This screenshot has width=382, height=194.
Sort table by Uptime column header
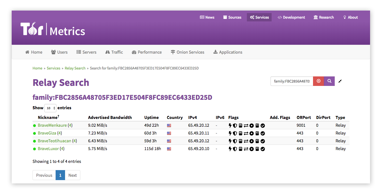[x=152, y=117]
